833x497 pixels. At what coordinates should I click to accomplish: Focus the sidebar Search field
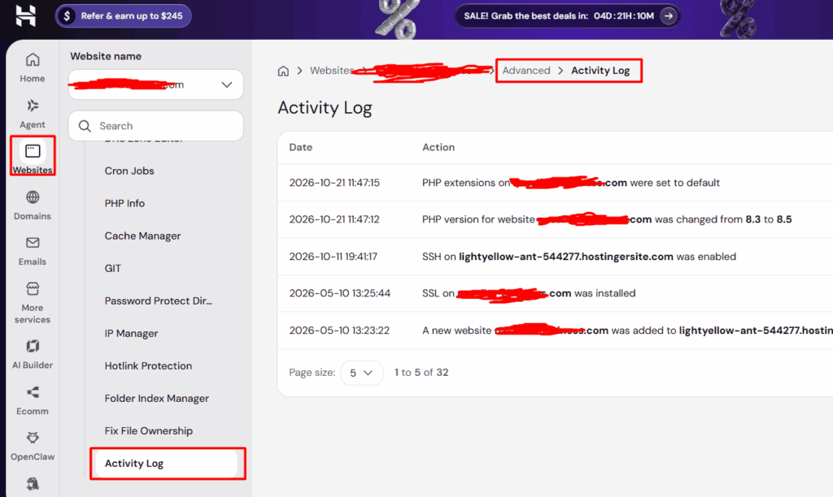155,126
